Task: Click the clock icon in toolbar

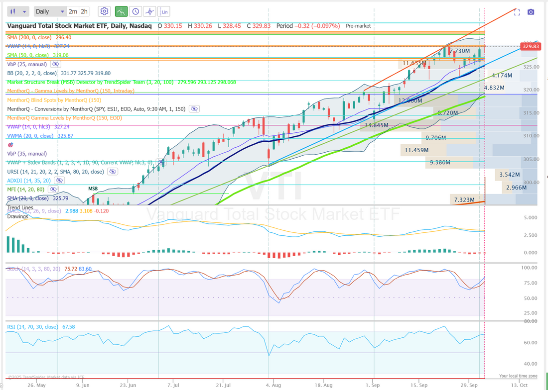Action: 135,11
